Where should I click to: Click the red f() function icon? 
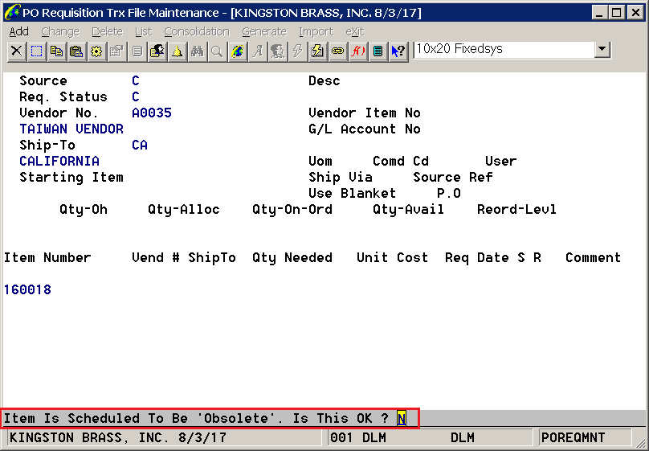(357, 51)
